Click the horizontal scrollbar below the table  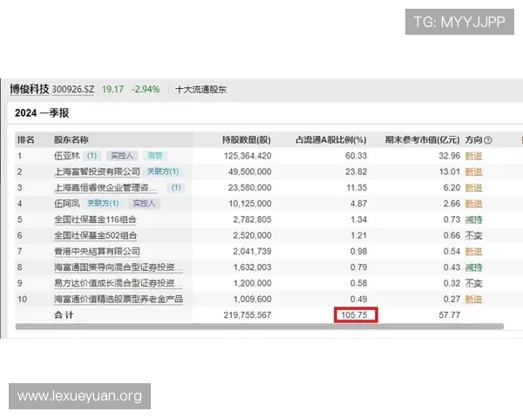pos(260,327)
